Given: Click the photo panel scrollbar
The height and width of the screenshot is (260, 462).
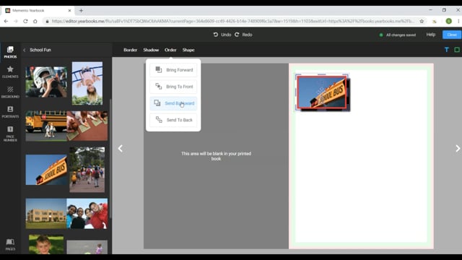Looking at the screenshot, I should 110,159.
